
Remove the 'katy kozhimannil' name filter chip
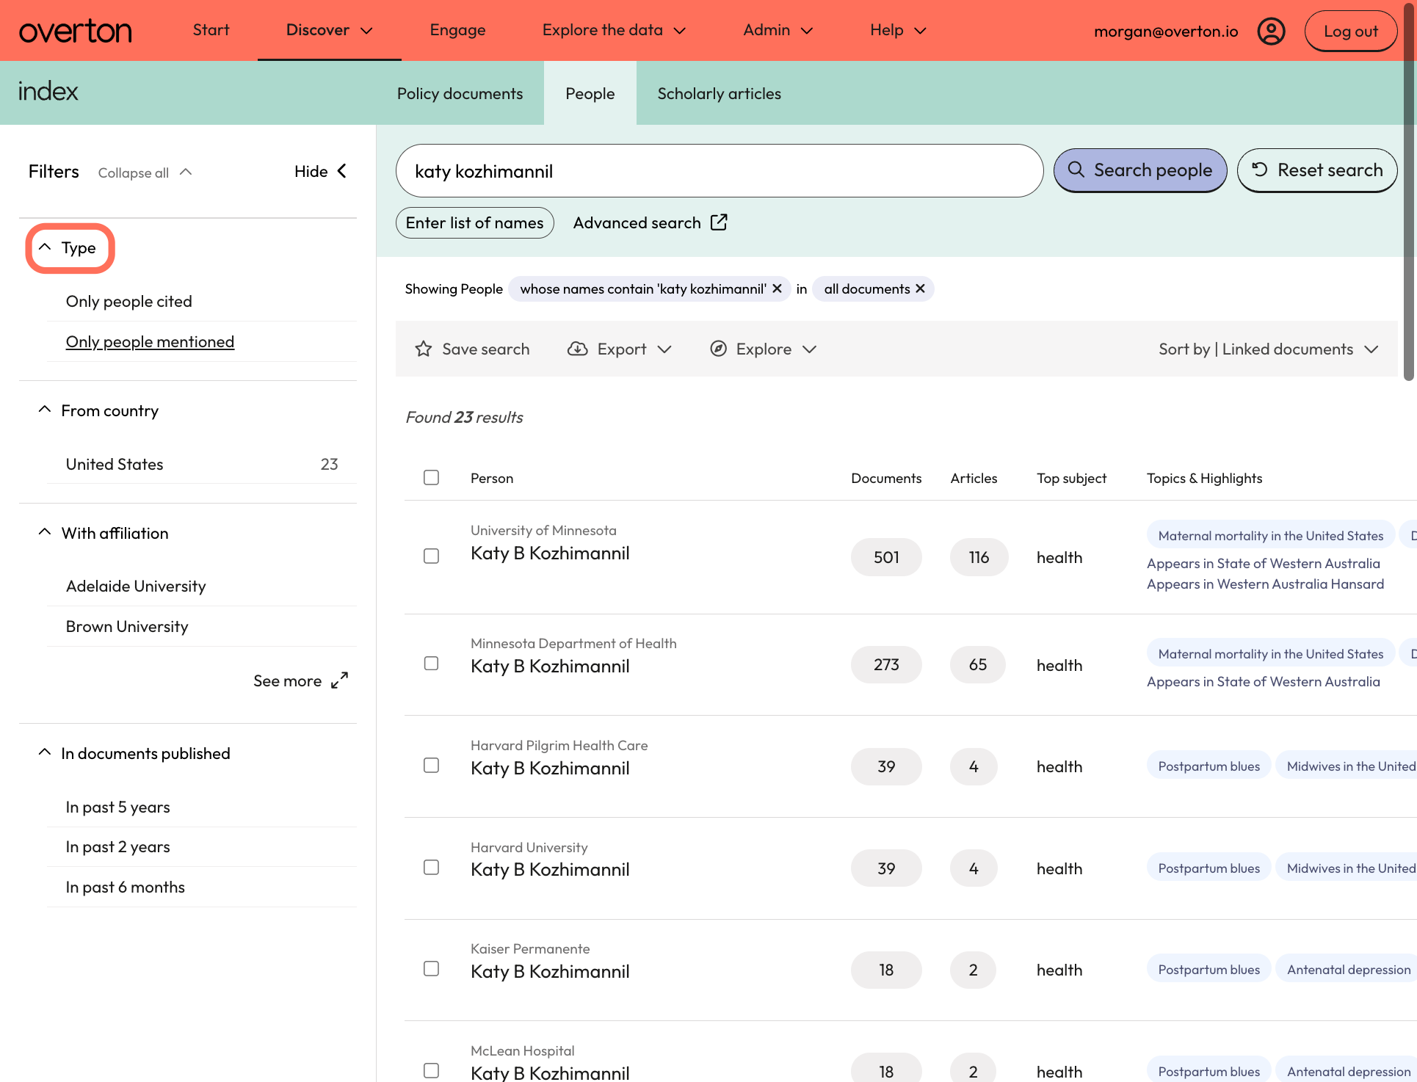(777, 288)
